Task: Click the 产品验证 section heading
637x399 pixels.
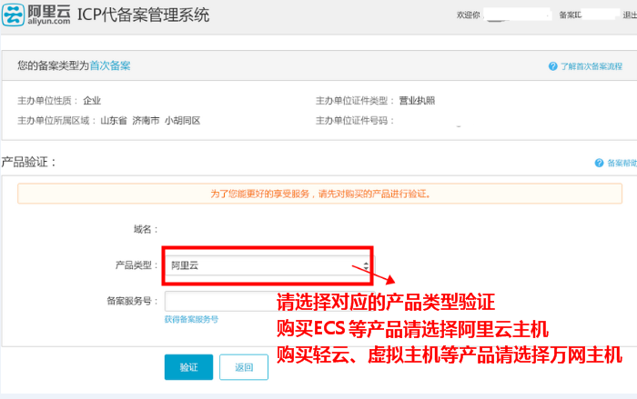Action: coord(29,162)
